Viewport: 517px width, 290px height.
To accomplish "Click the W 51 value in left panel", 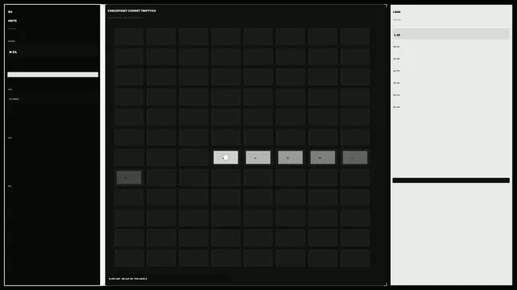I will click(x=13, y=52).
